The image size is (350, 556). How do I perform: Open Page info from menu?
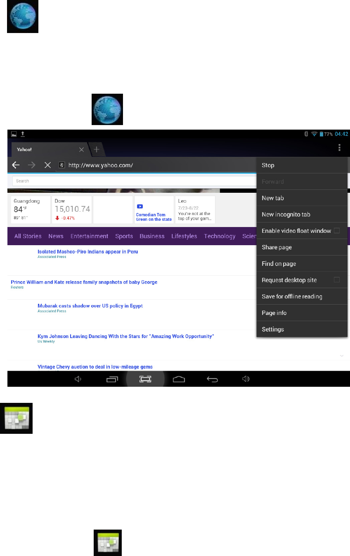click(x=302, y=313)
